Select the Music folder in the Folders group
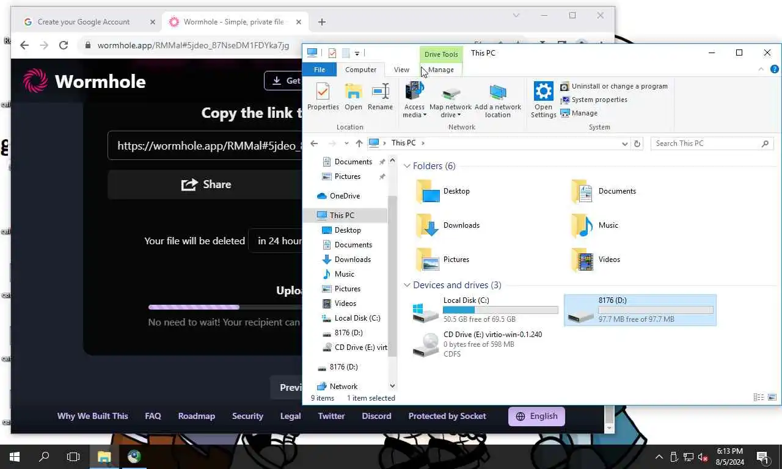 click(595, 225)
